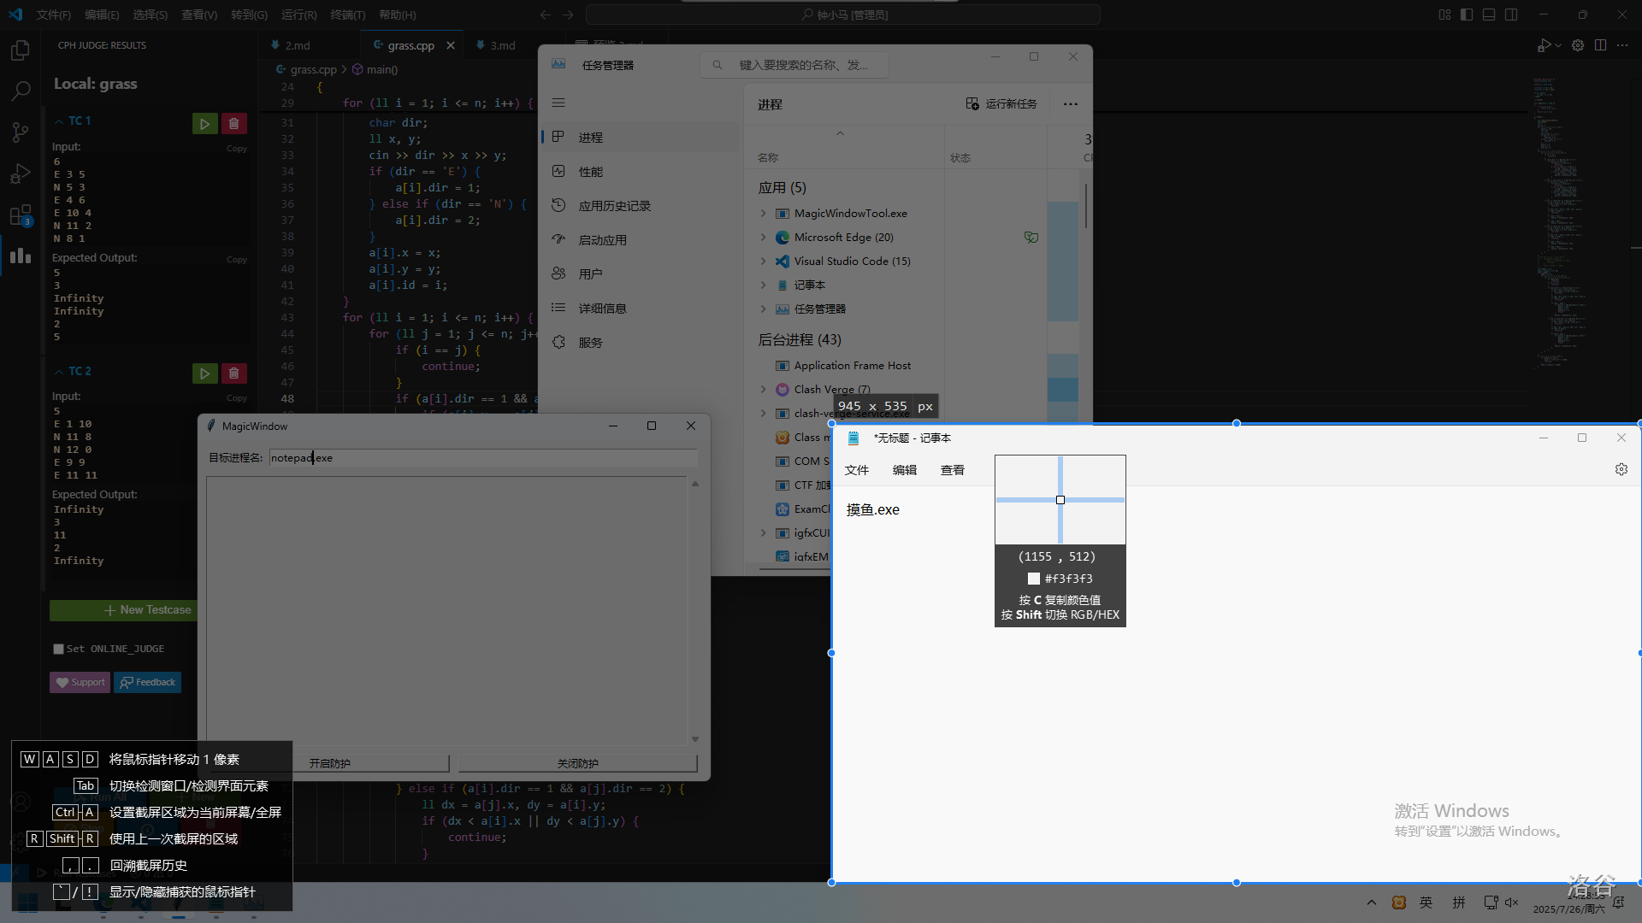This screenshot has height=923, width=1642.
Task: Open Extensions view in activity bar
Action: pos(21,215)
